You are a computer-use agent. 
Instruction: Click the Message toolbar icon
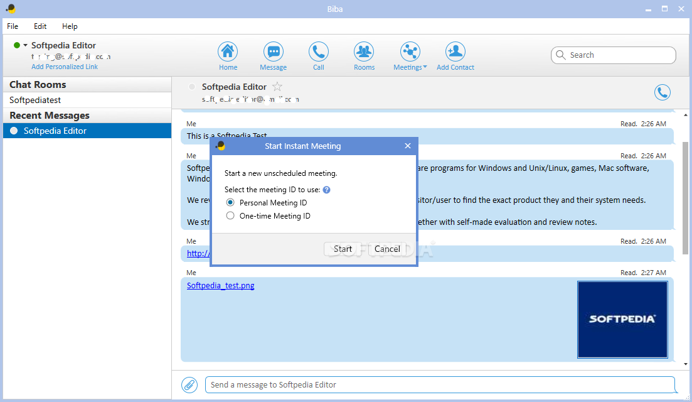[x=273, y=52]
